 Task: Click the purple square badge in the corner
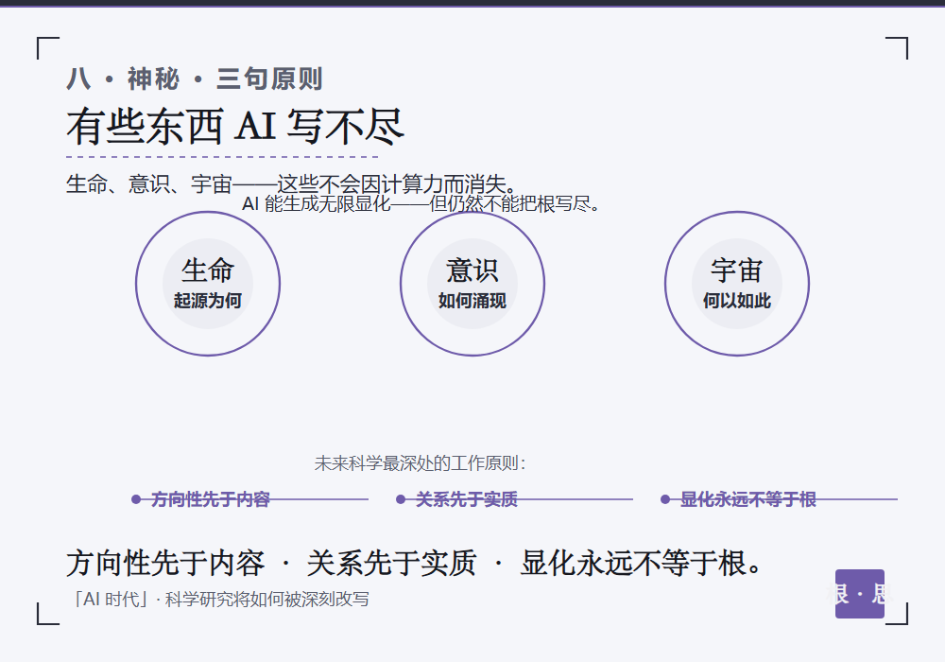tap(859, 594)
